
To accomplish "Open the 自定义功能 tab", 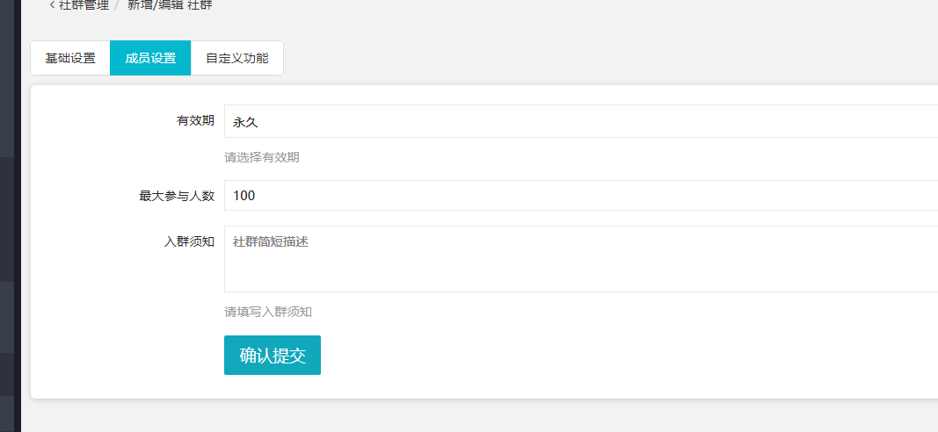I will tap(236, 59).
